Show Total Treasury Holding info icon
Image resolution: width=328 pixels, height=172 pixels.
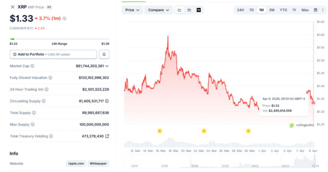[51, 136]
